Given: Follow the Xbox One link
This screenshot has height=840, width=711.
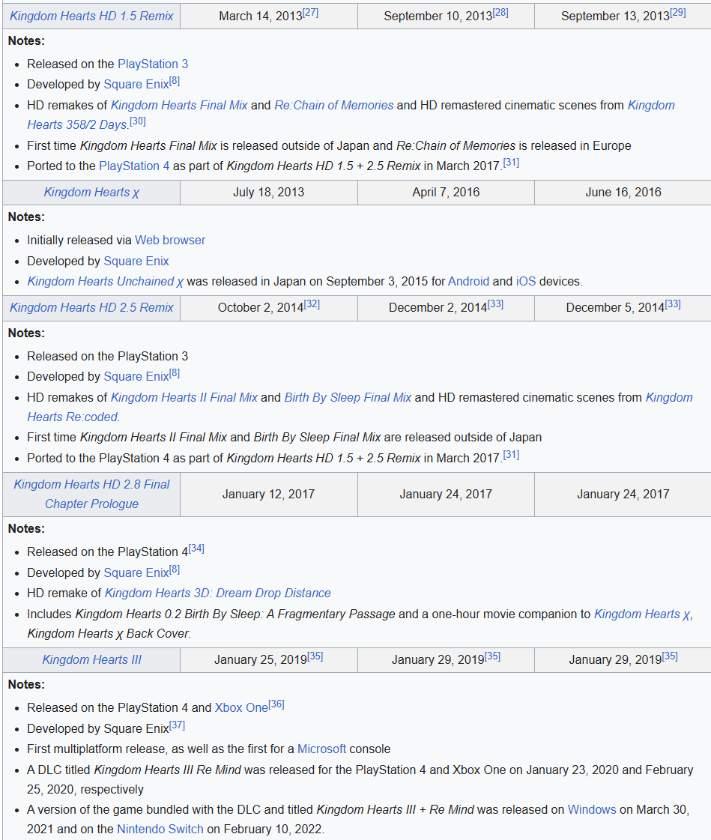Looking at the screenshot, I should coord(241,708).
